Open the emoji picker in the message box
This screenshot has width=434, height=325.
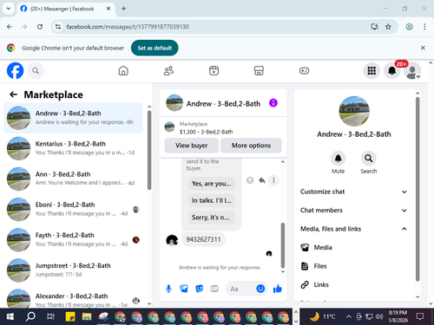(x=260, y=289)
